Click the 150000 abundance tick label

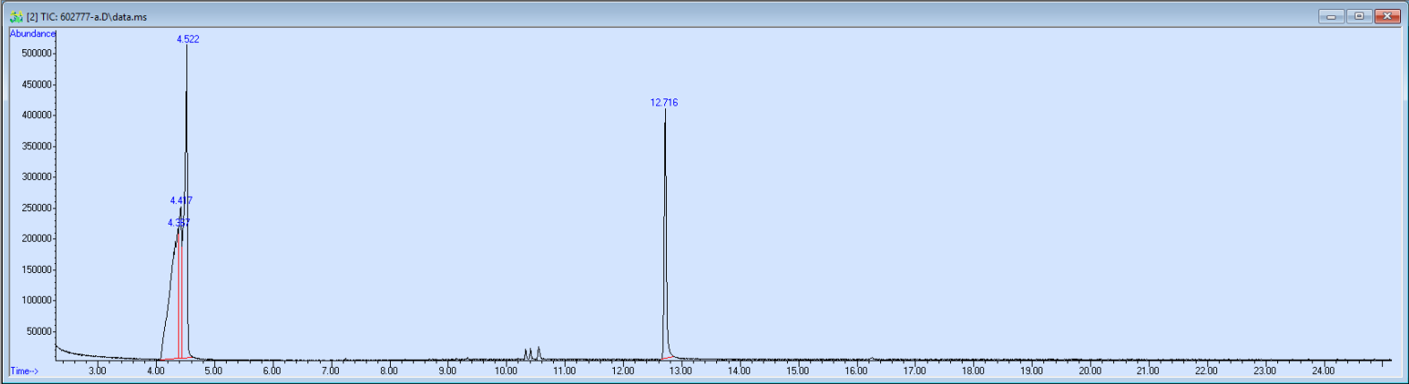click(37, 270)
